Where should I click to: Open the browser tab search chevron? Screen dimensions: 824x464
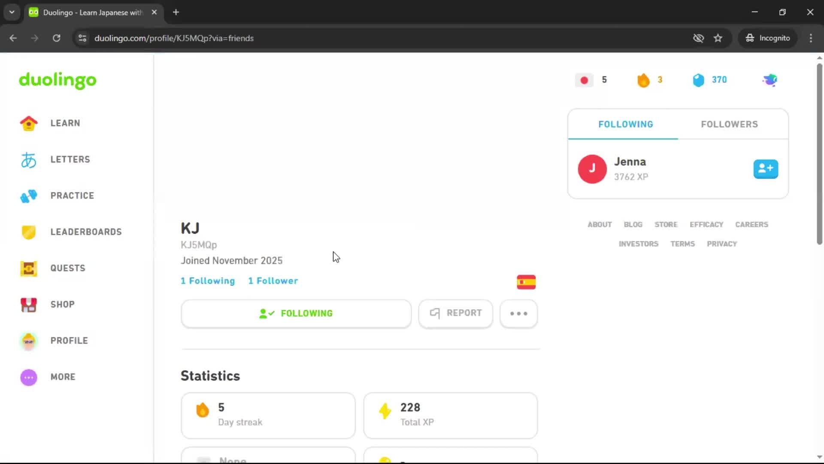click(12, 12)
